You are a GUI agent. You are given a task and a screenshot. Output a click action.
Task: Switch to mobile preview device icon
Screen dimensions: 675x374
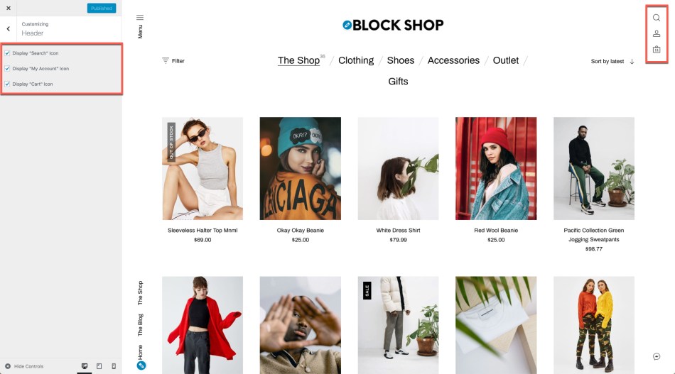coord(114,366)
